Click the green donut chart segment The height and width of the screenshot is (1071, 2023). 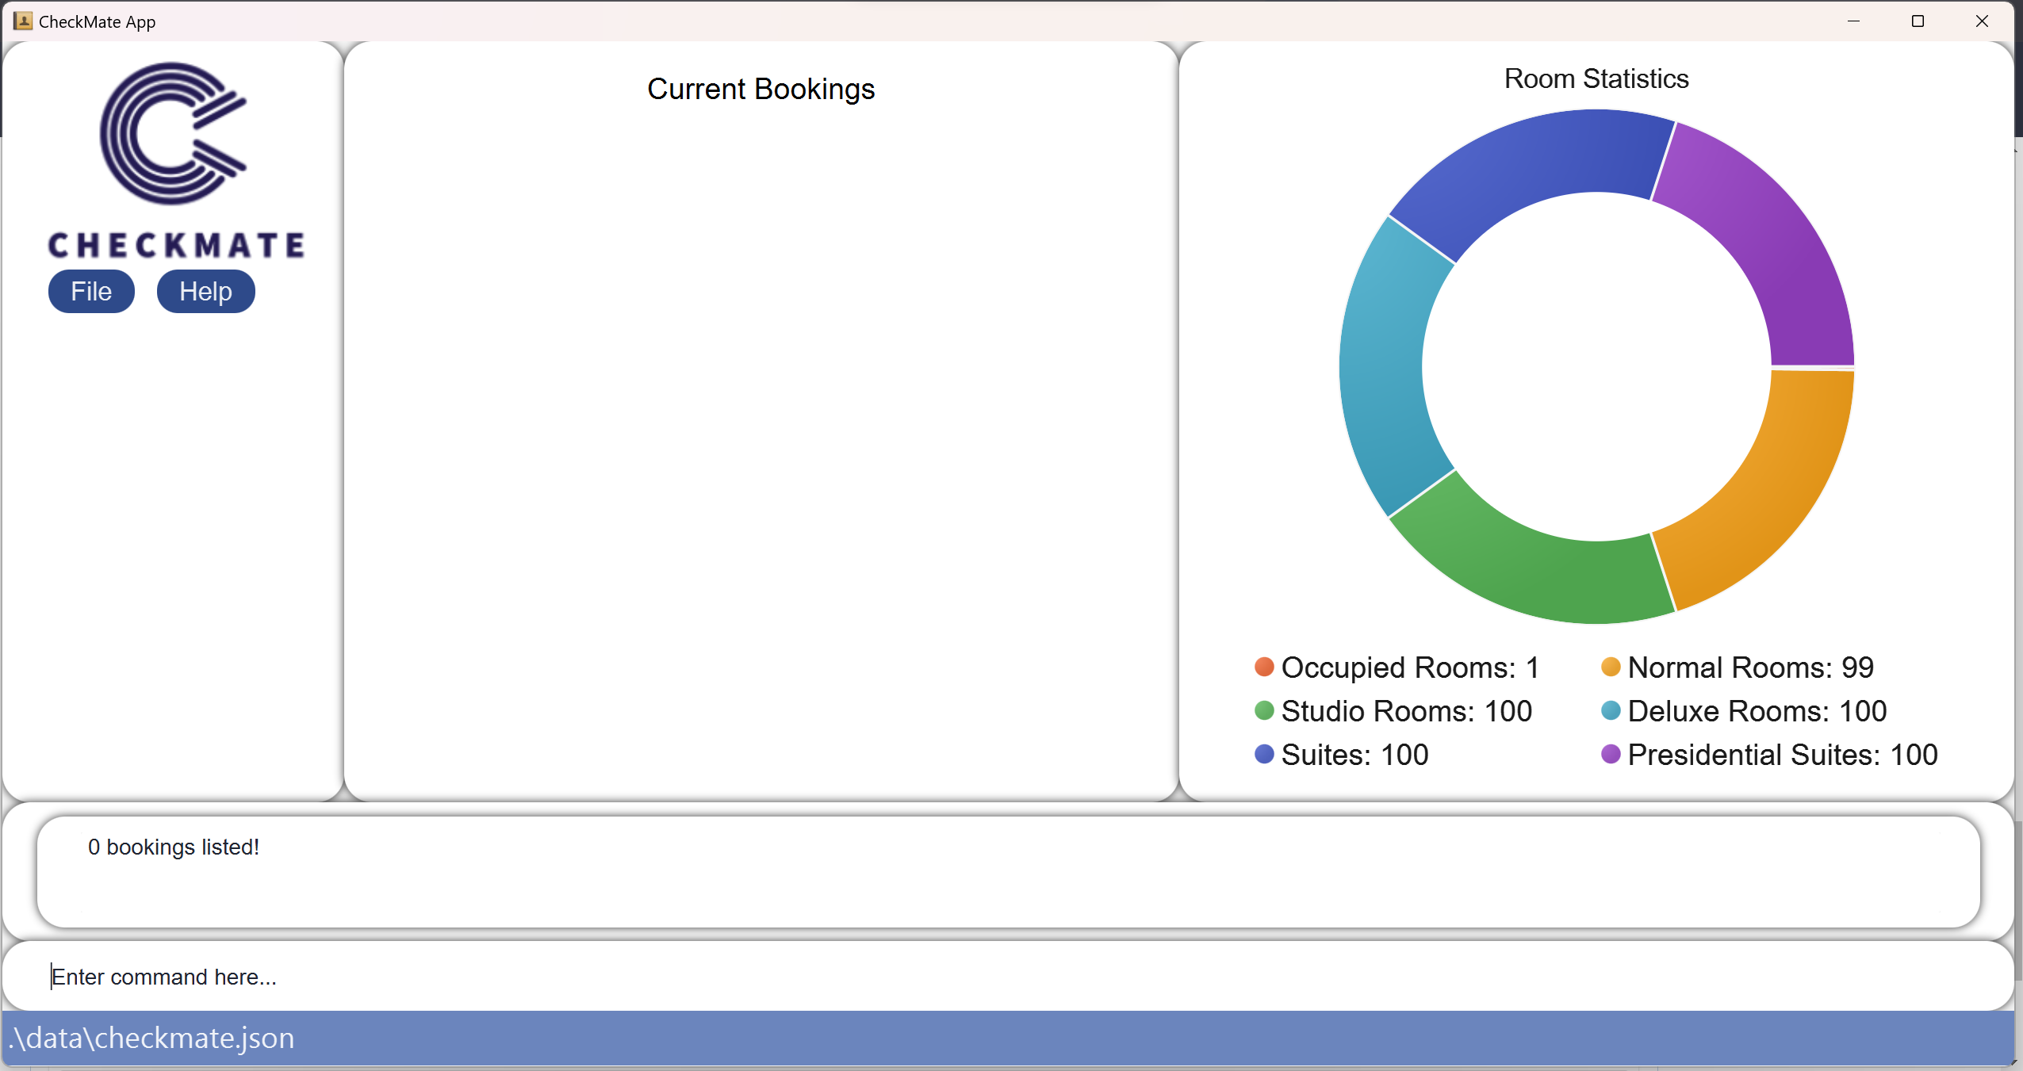tap(1531, 571)
